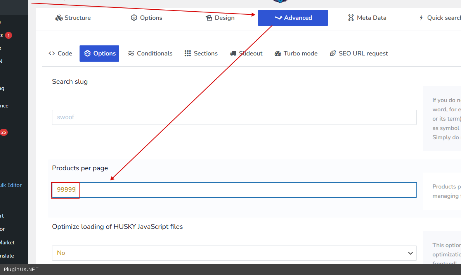Click the Slideout truck icon
This screenshot has height=275, width=461.
233,54
